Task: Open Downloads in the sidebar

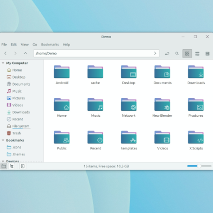Action: click(x=18, y=112)
